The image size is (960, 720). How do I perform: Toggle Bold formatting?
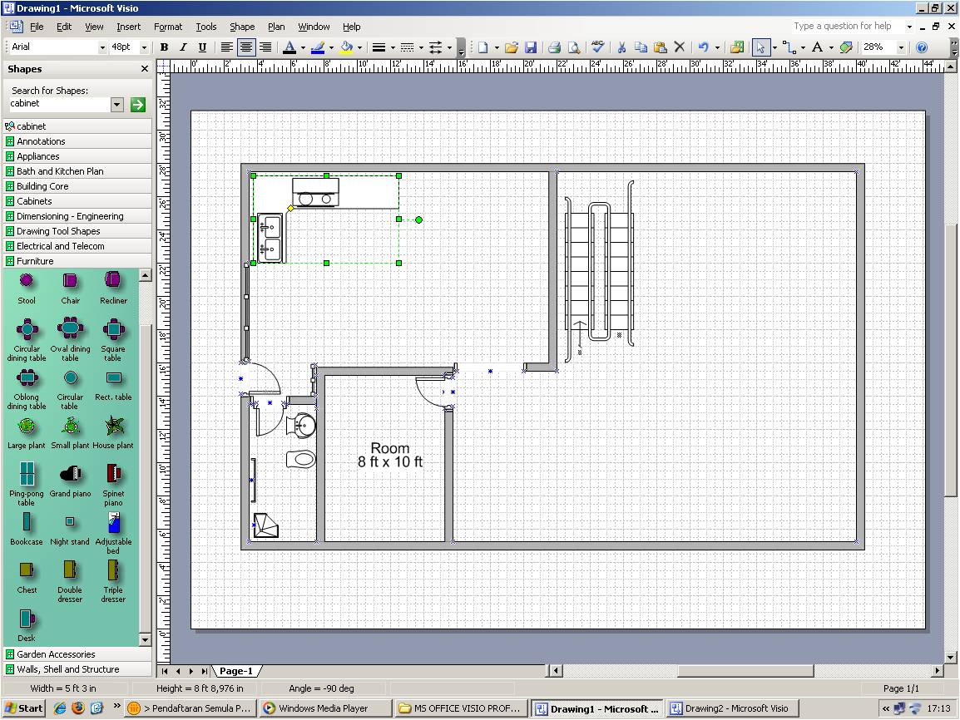click(164, 47)
